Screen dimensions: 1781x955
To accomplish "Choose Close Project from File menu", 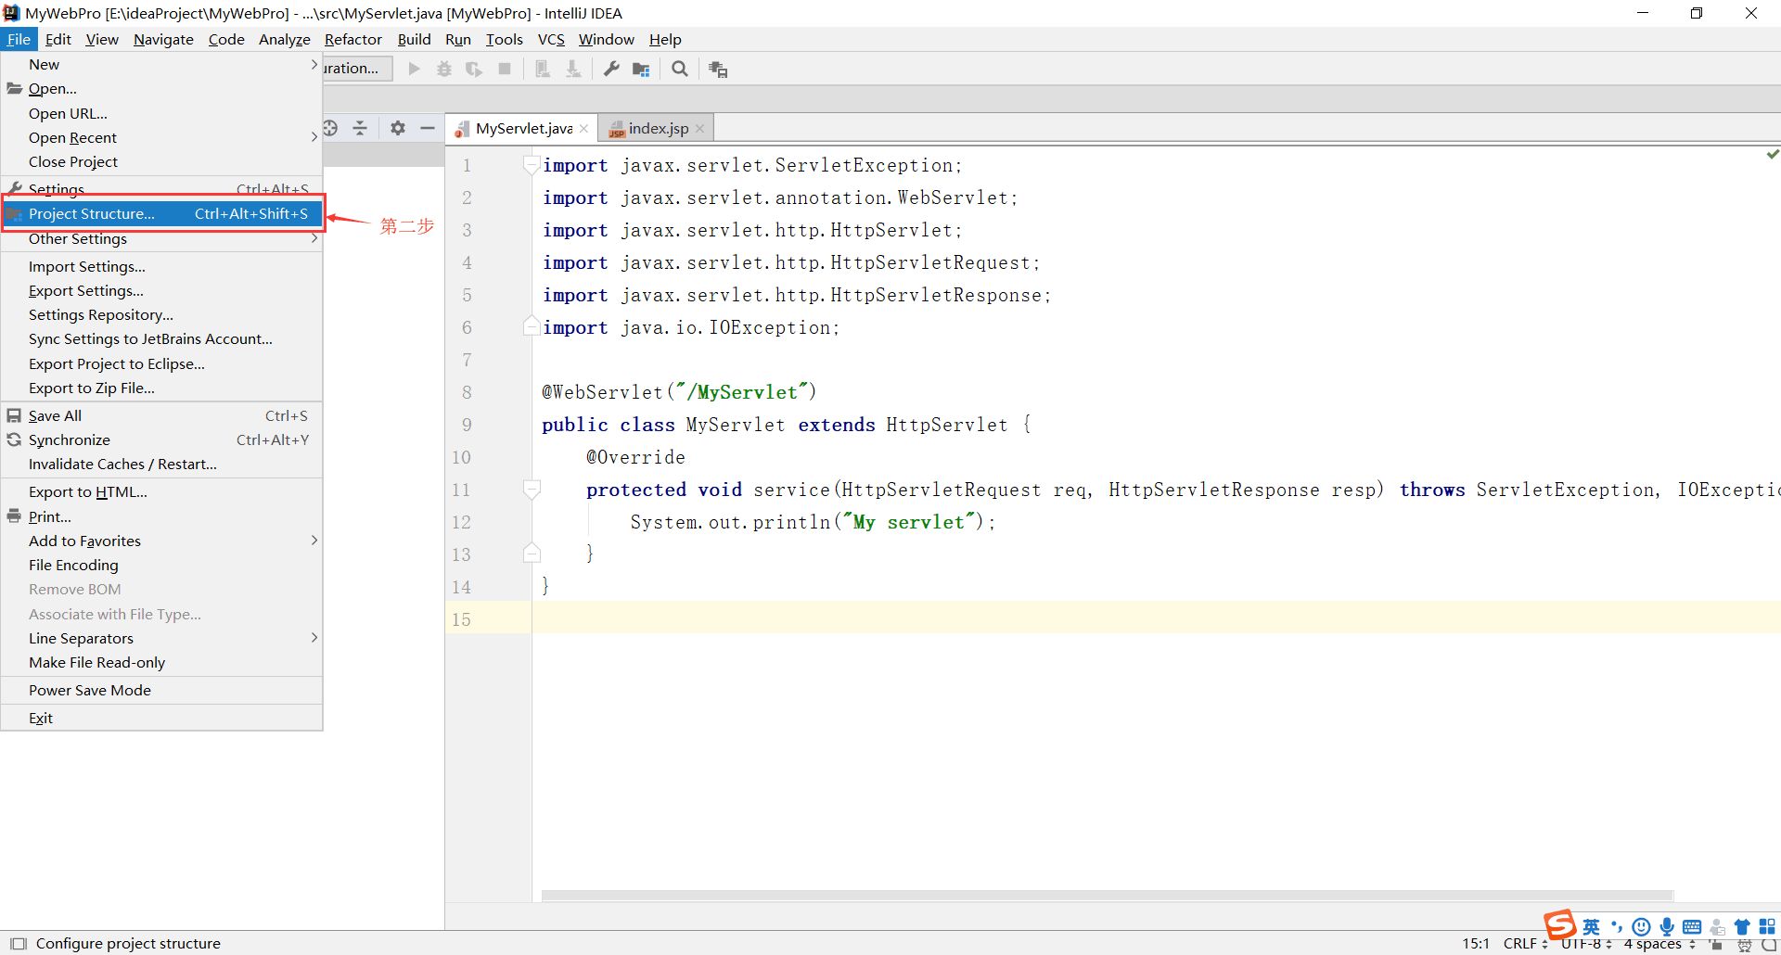I will pos(161,161).
